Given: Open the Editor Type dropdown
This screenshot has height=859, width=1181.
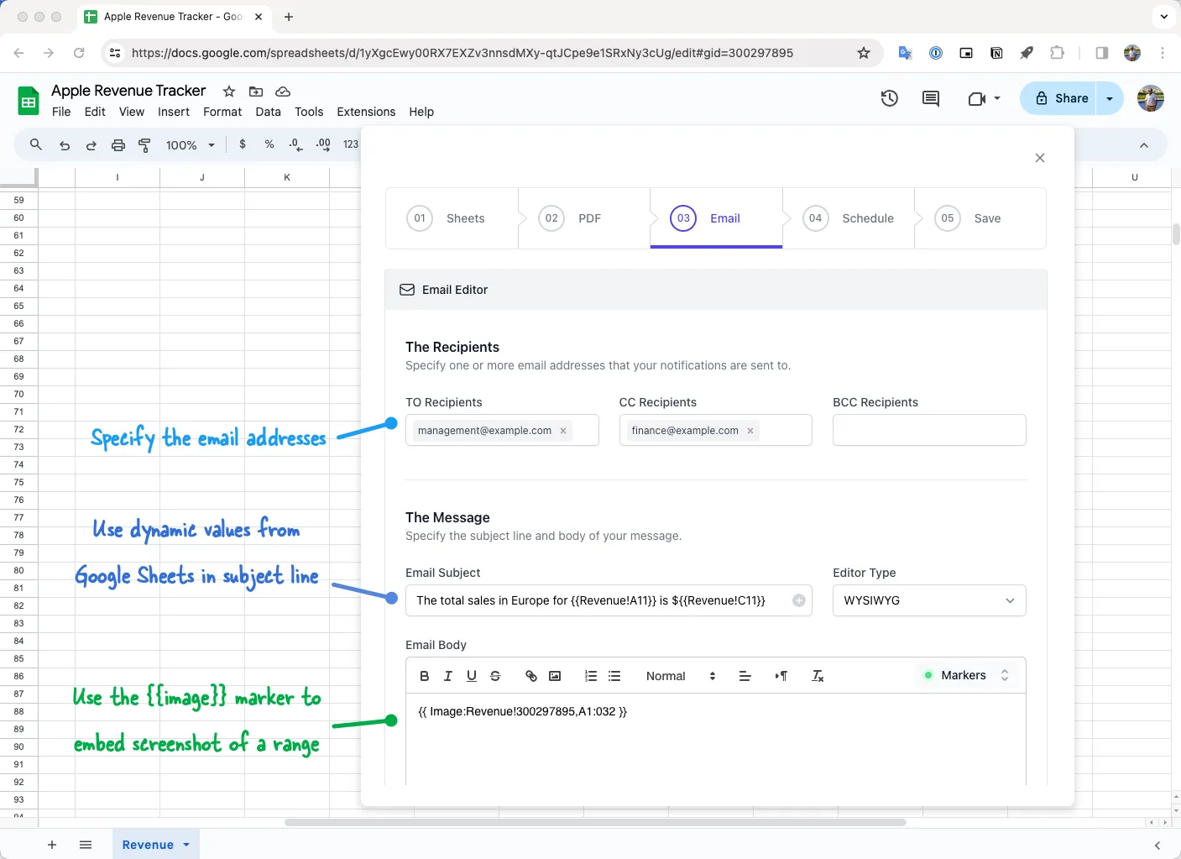Looking at the screenshot, I should click(x=929, y=600).
